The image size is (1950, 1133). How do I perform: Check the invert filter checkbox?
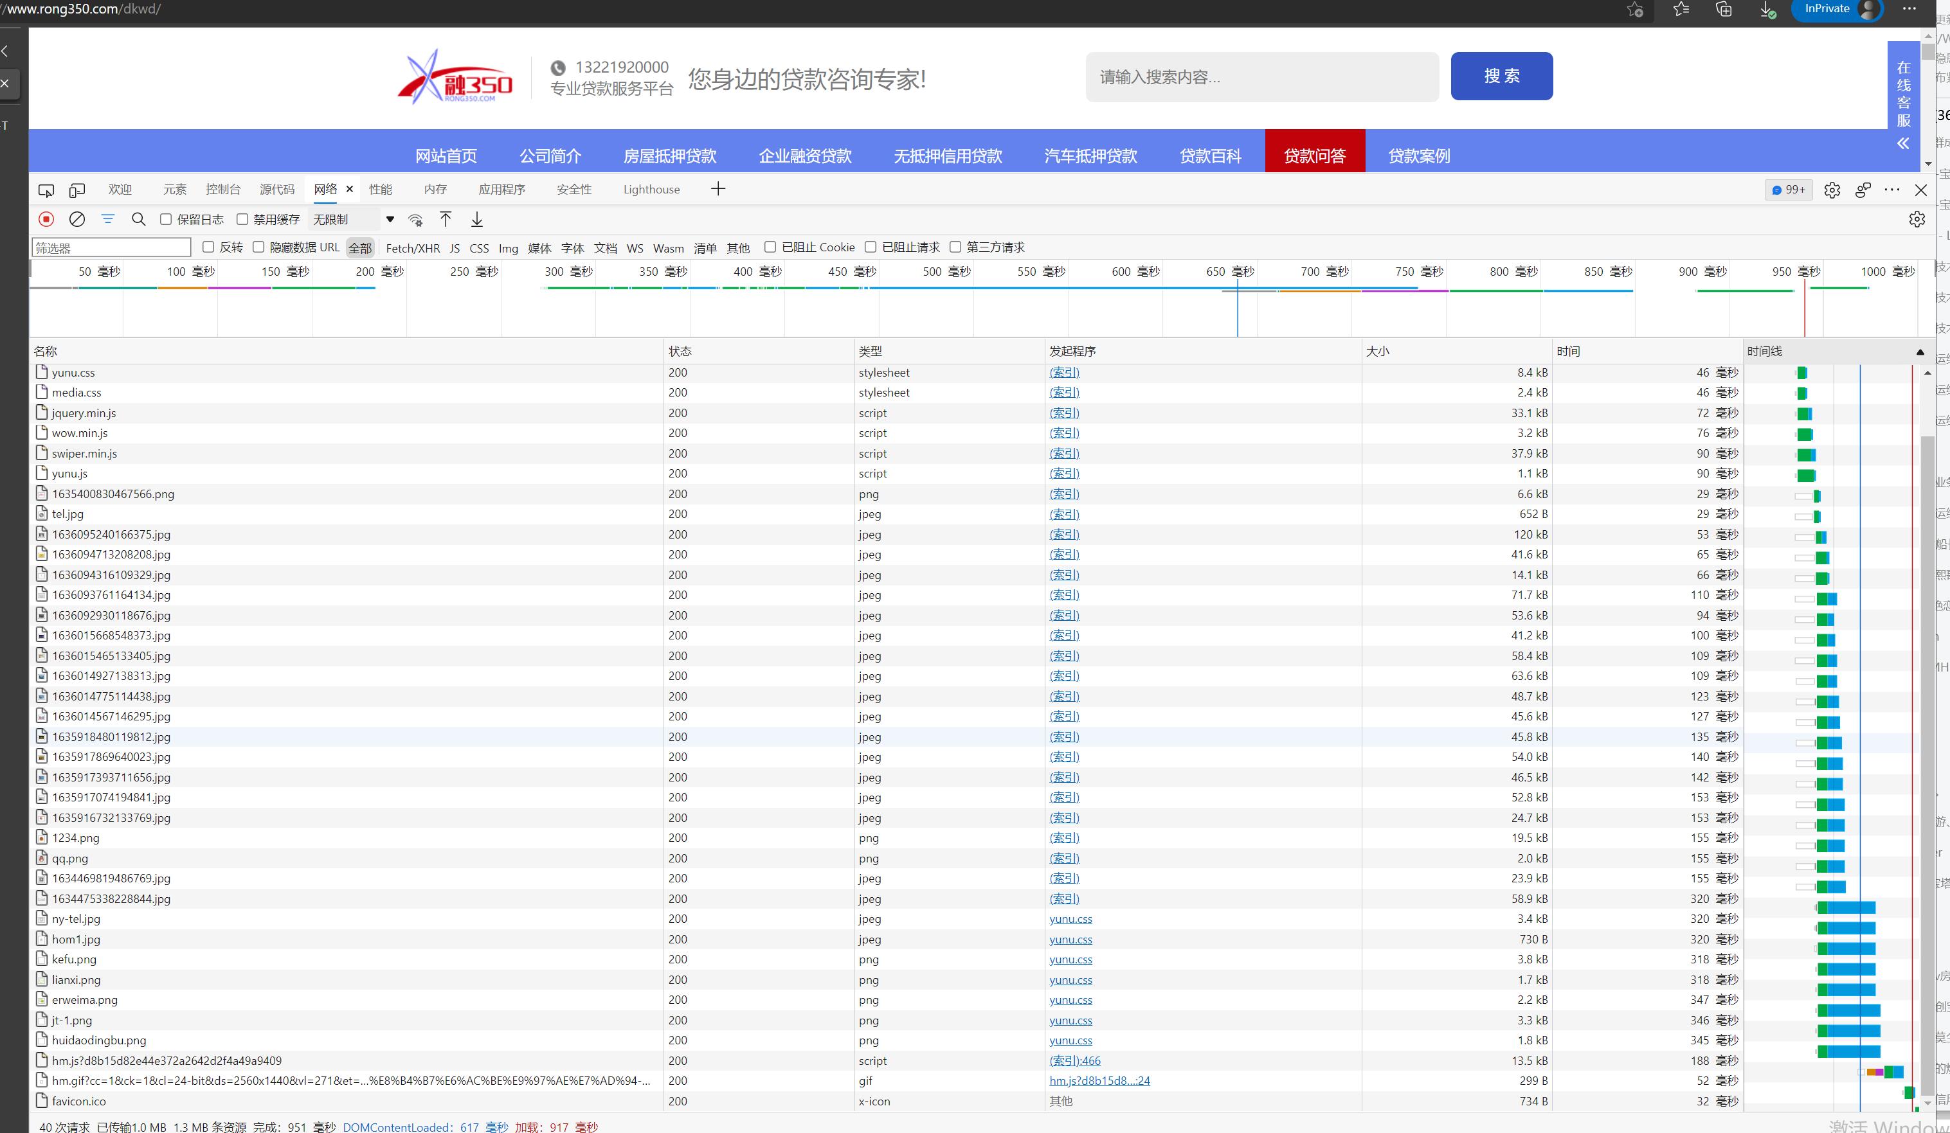click(208, 247)
